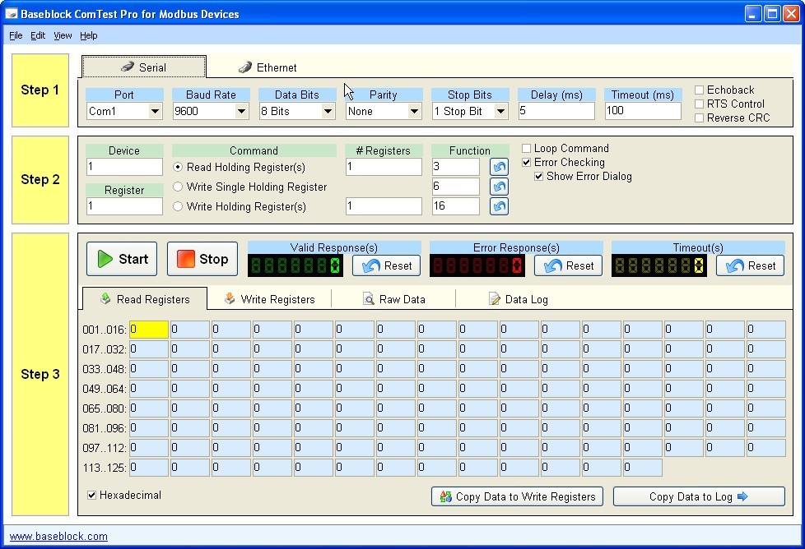Enable the Echoback checkbox

click(x=700, y=90)
